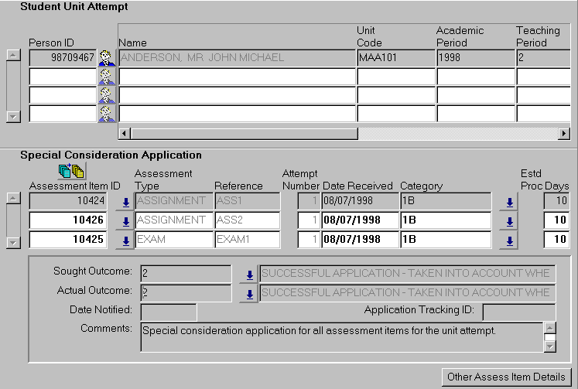Open Sought Outcome list of values arrow
The height and width of the screenshot is (389, 578).
pos(249,274)
